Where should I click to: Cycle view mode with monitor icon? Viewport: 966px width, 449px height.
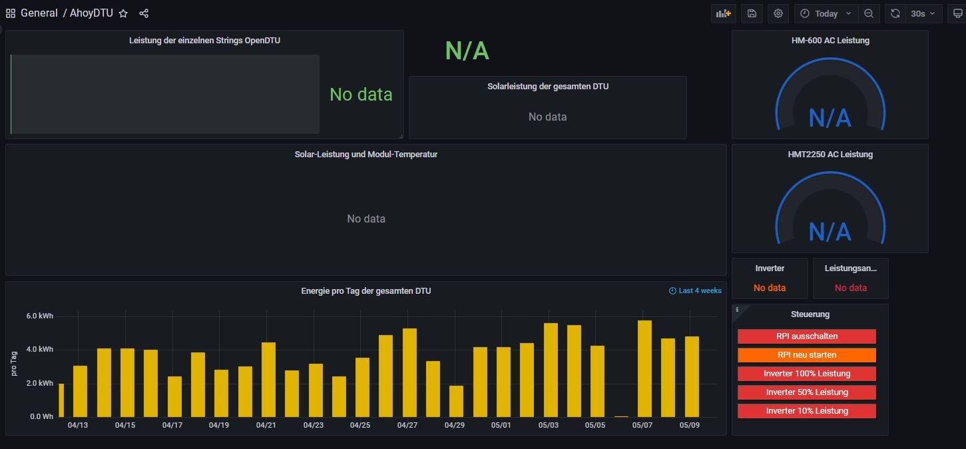[956, 13]
